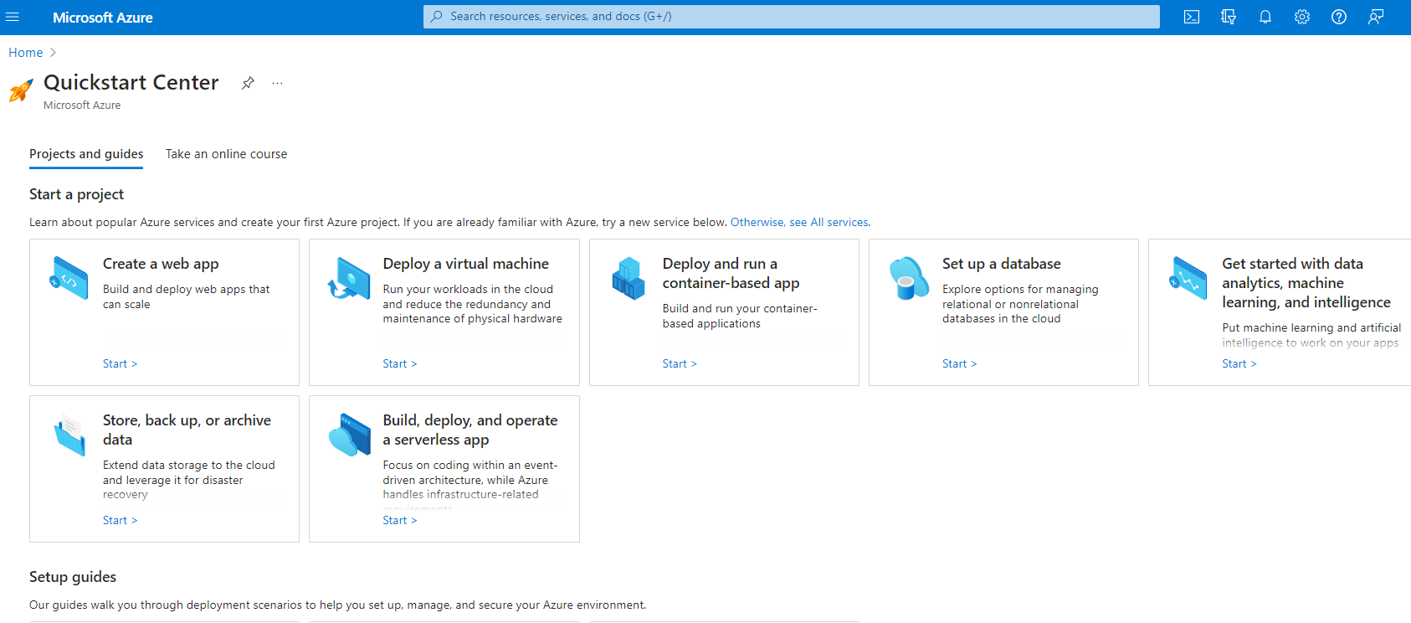Open the notifications bell

point(1265,17)
